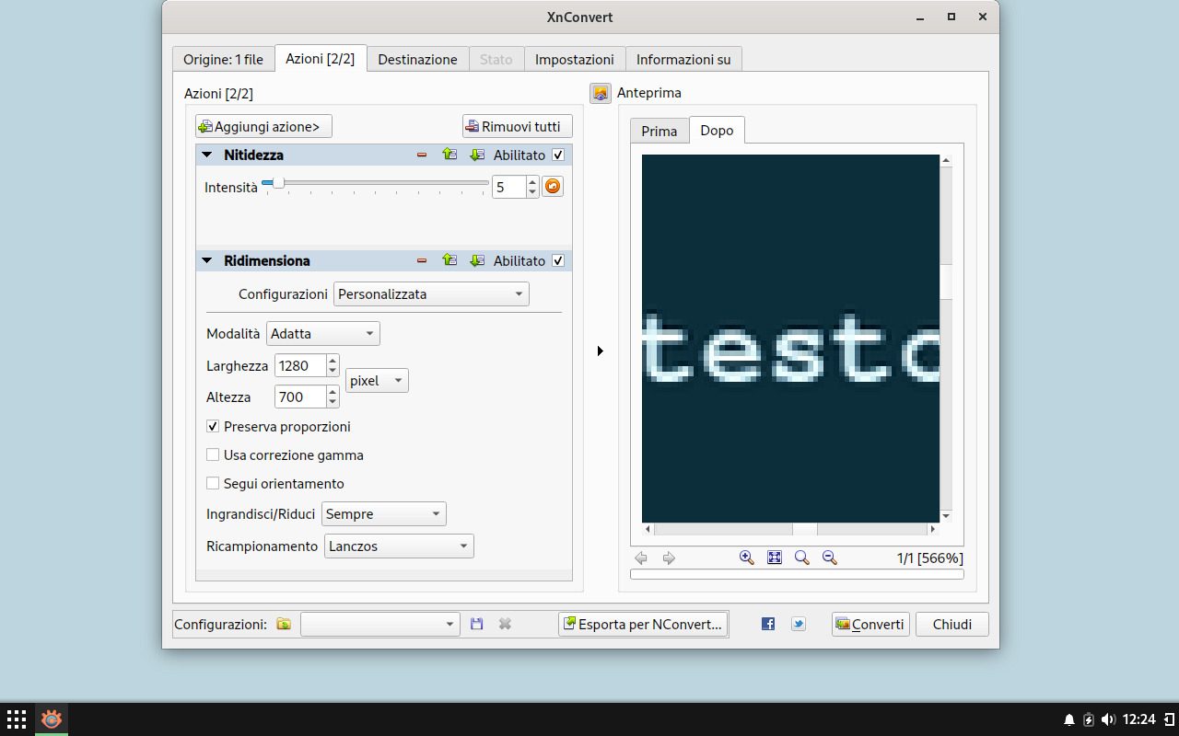Viewport: 1179px width, 736px height.
Task: Zoom in on the preview image
Action: (x=747, y=558)
